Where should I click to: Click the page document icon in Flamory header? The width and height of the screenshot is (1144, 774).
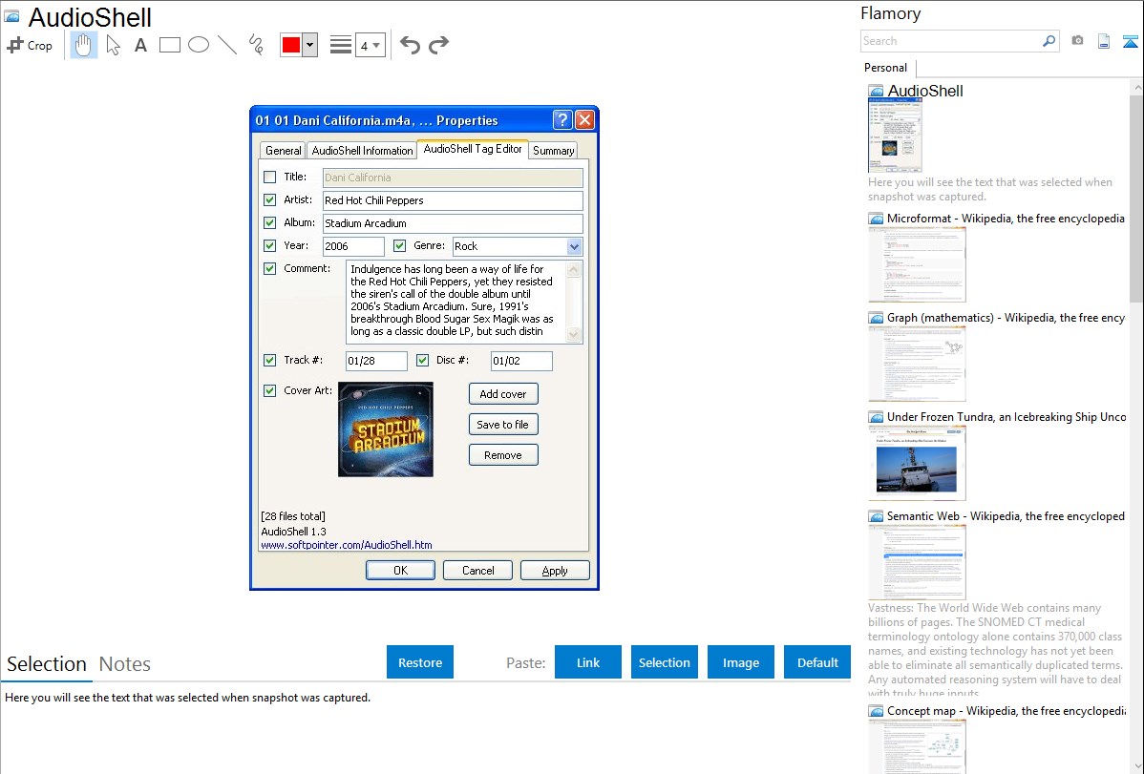click(1104, 41)
